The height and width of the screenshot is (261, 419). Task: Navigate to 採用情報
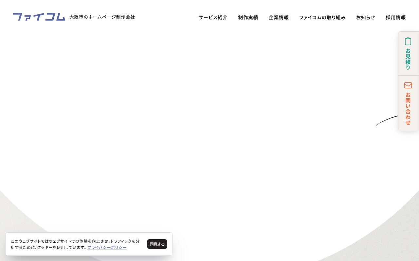(x=396, y=18)
